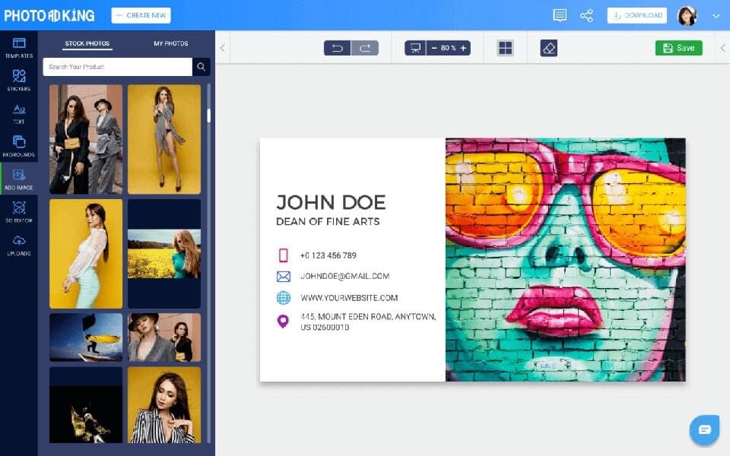Click the Download button
This screenshot has width=730, height=456.
click(636, 14)
